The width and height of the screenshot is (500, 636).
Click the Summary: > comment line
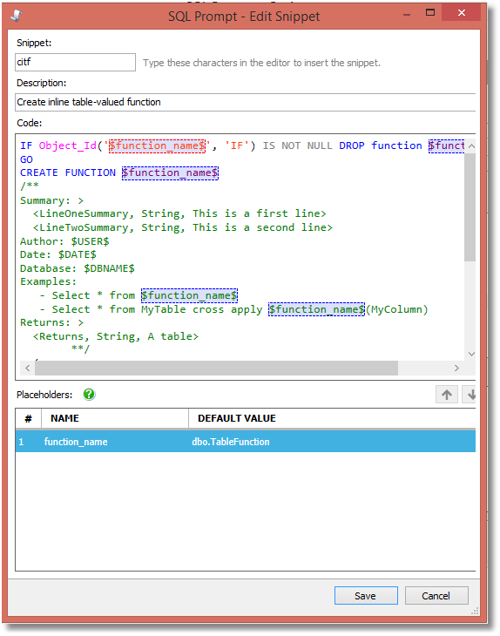(52, 200)
